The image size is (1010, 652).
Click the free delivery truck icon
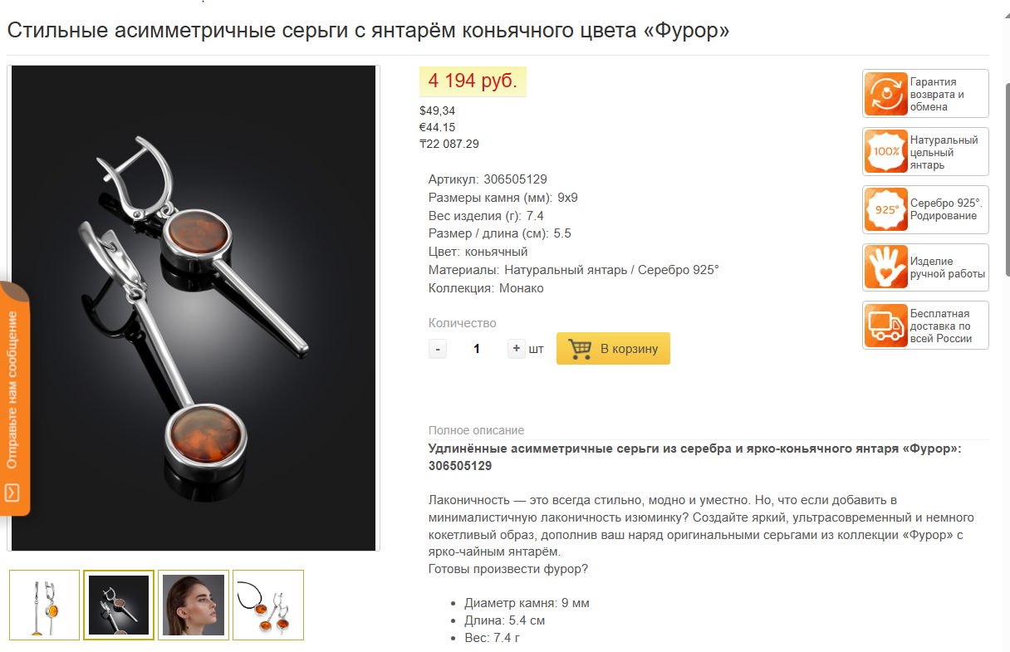pos(886,326)
